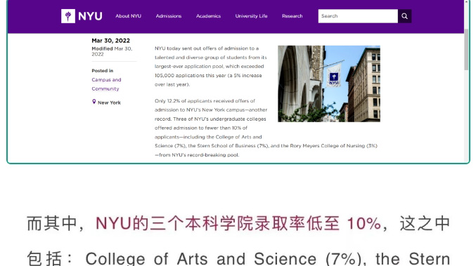476x266 pixels.
Task: Click the New York location pin icon
Action: click(94, 102)
